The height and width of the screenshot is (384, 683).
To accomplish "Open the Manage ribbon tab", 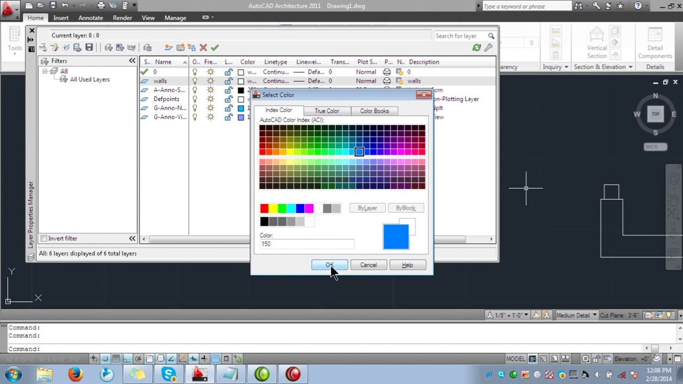I will pos(176,18).
